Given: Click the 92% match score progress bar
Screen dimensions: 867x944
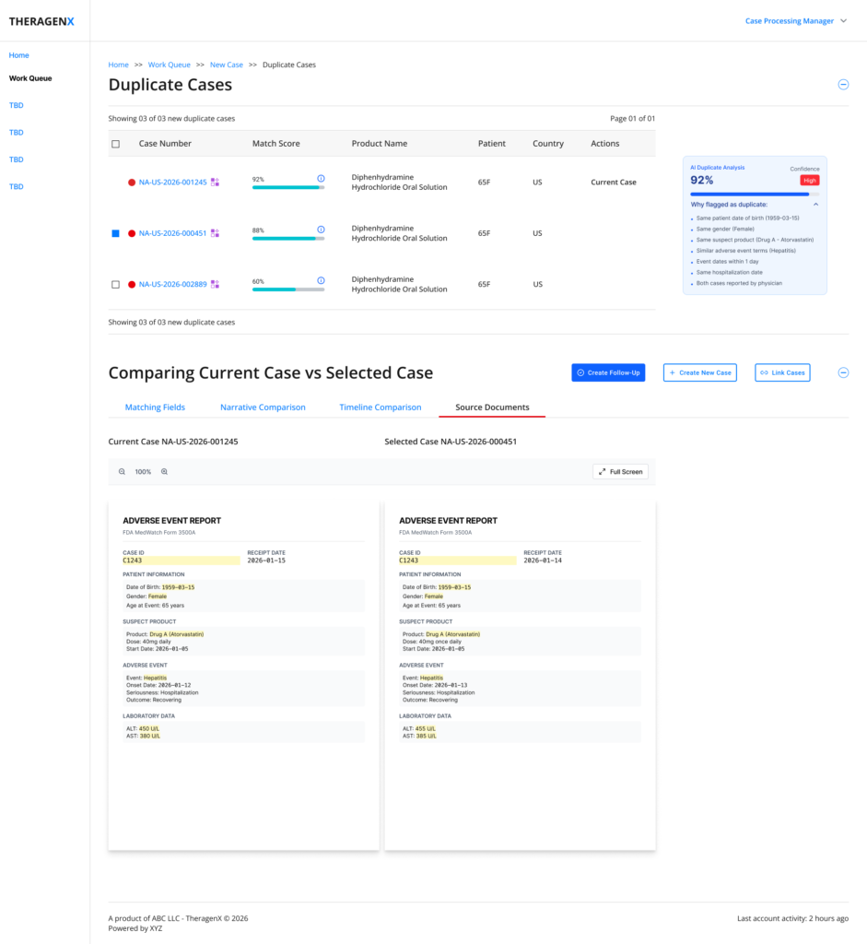Looking at the screenshot, I should pyautogui.click(x=288, y=188).
